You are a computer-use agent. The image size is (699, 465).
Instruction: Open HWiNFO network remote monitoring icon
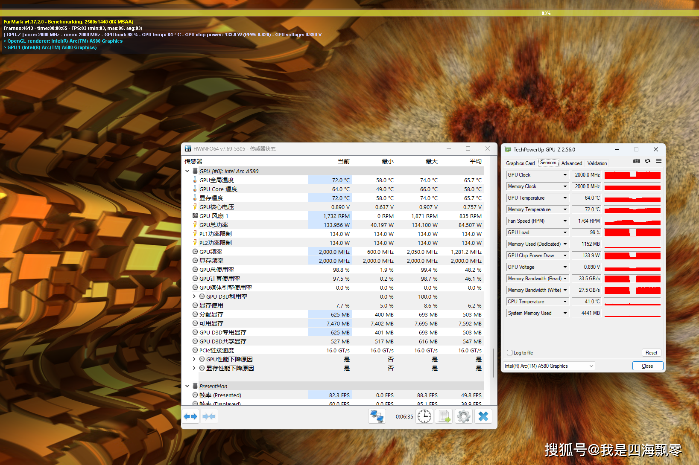pos(377,416)
